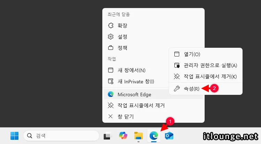Image resolution: width=261 pixels, height=144 pixels.
Task: Open Outlook from the taskbar
Action: tap(169, 136)
